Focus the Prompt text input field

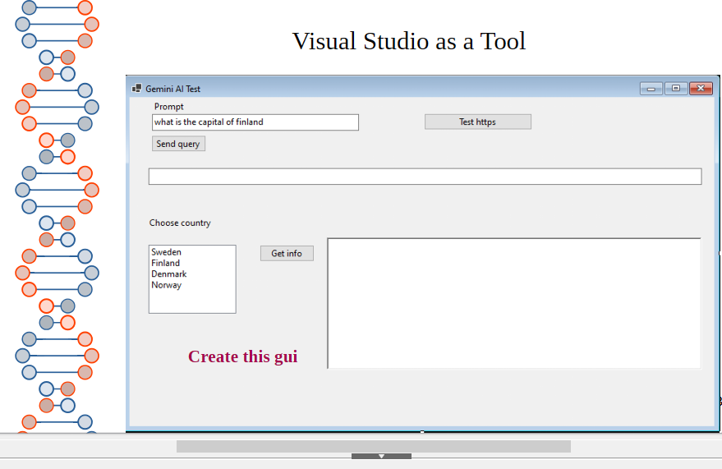[x=255, y=122]
